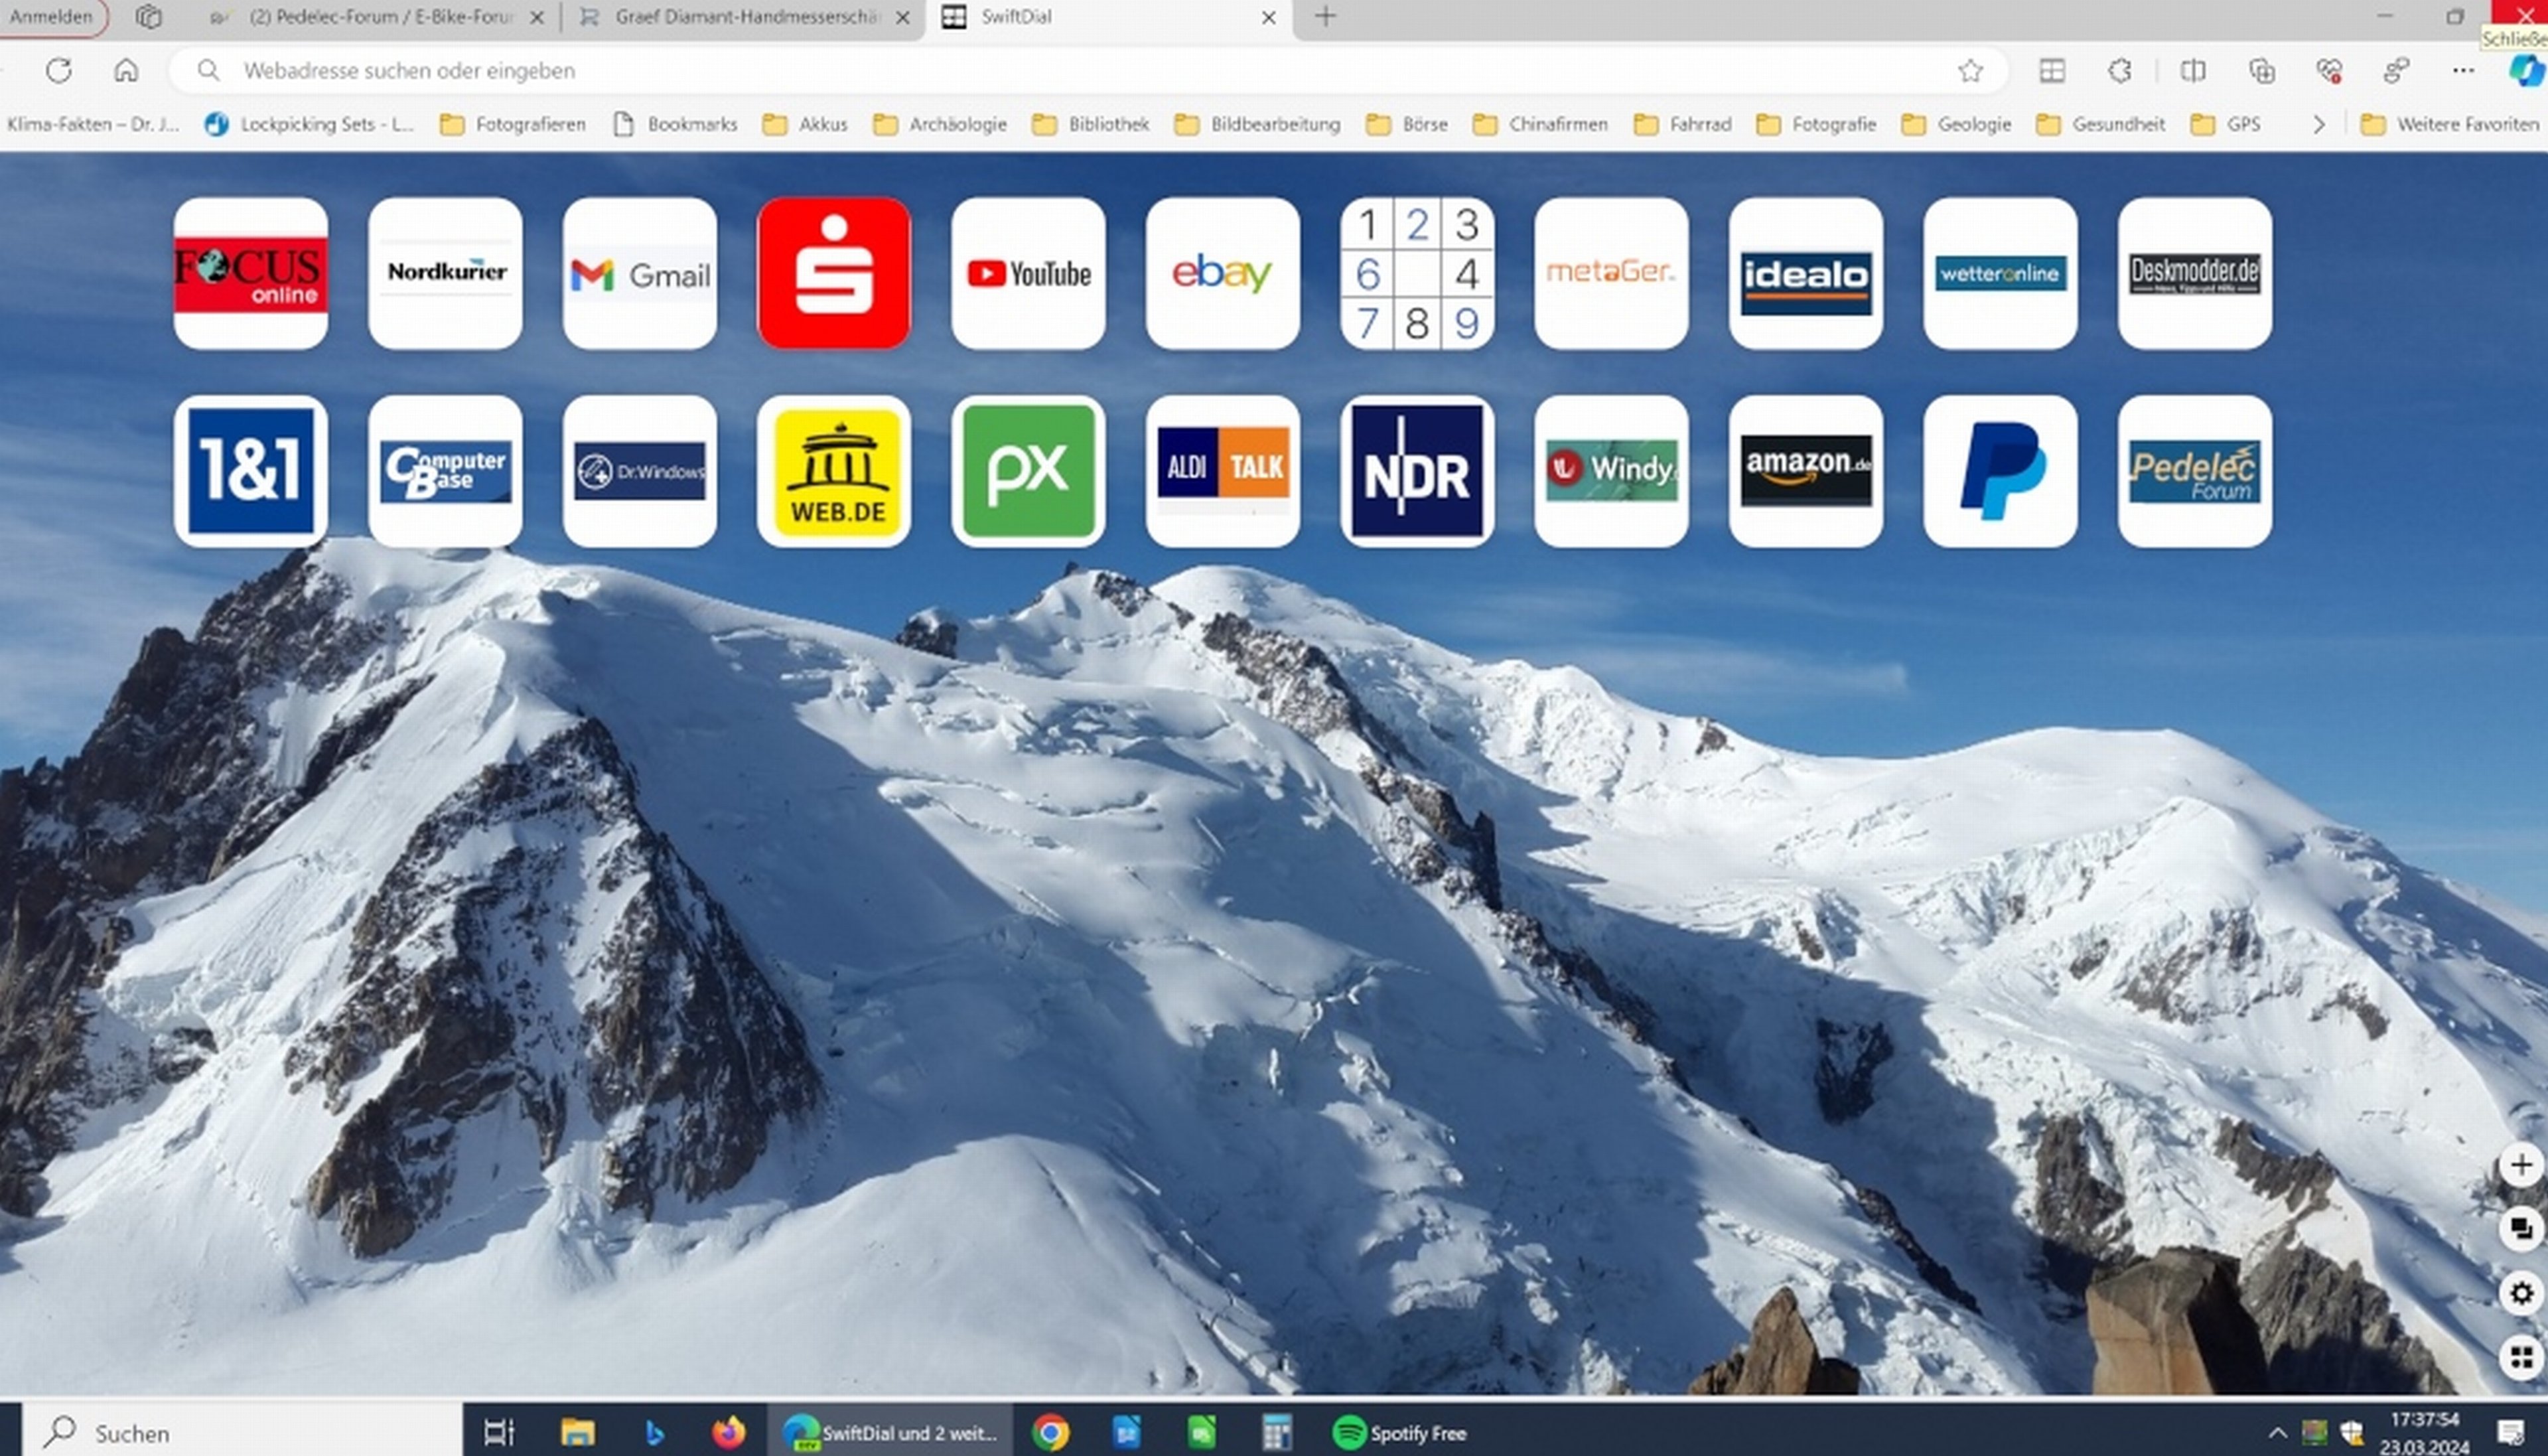Open the WEB.DE tile
The width and height of the screenshot is (2548, 1456).
pyautogui.click(x=833, y=471)
